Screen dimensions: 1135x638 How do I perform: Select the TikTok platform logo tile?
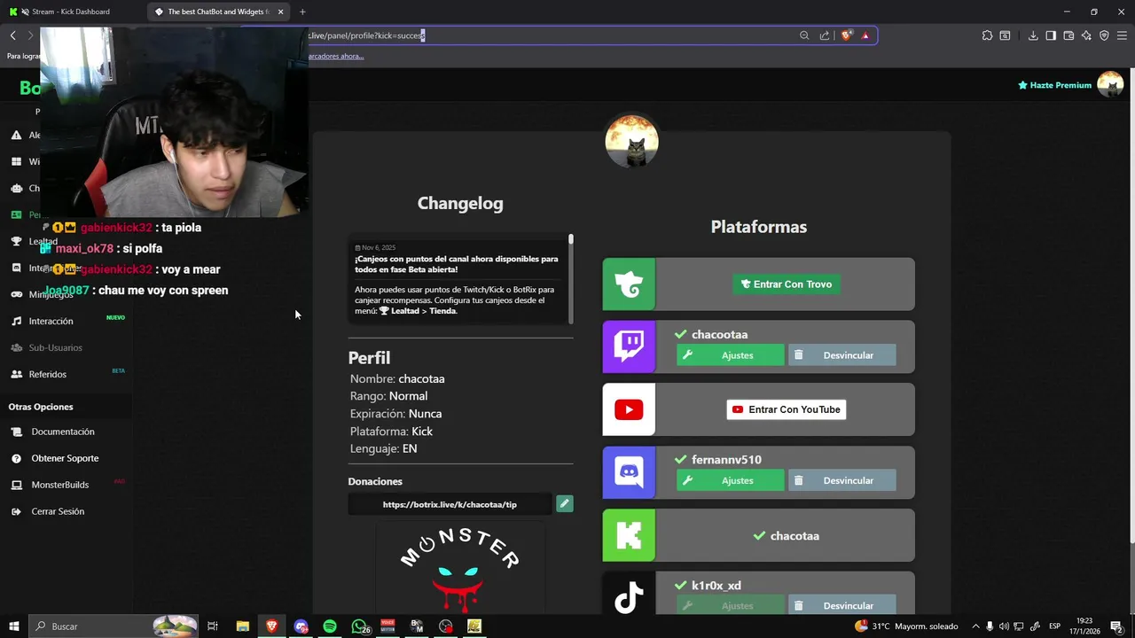click(x=629, y=594)
